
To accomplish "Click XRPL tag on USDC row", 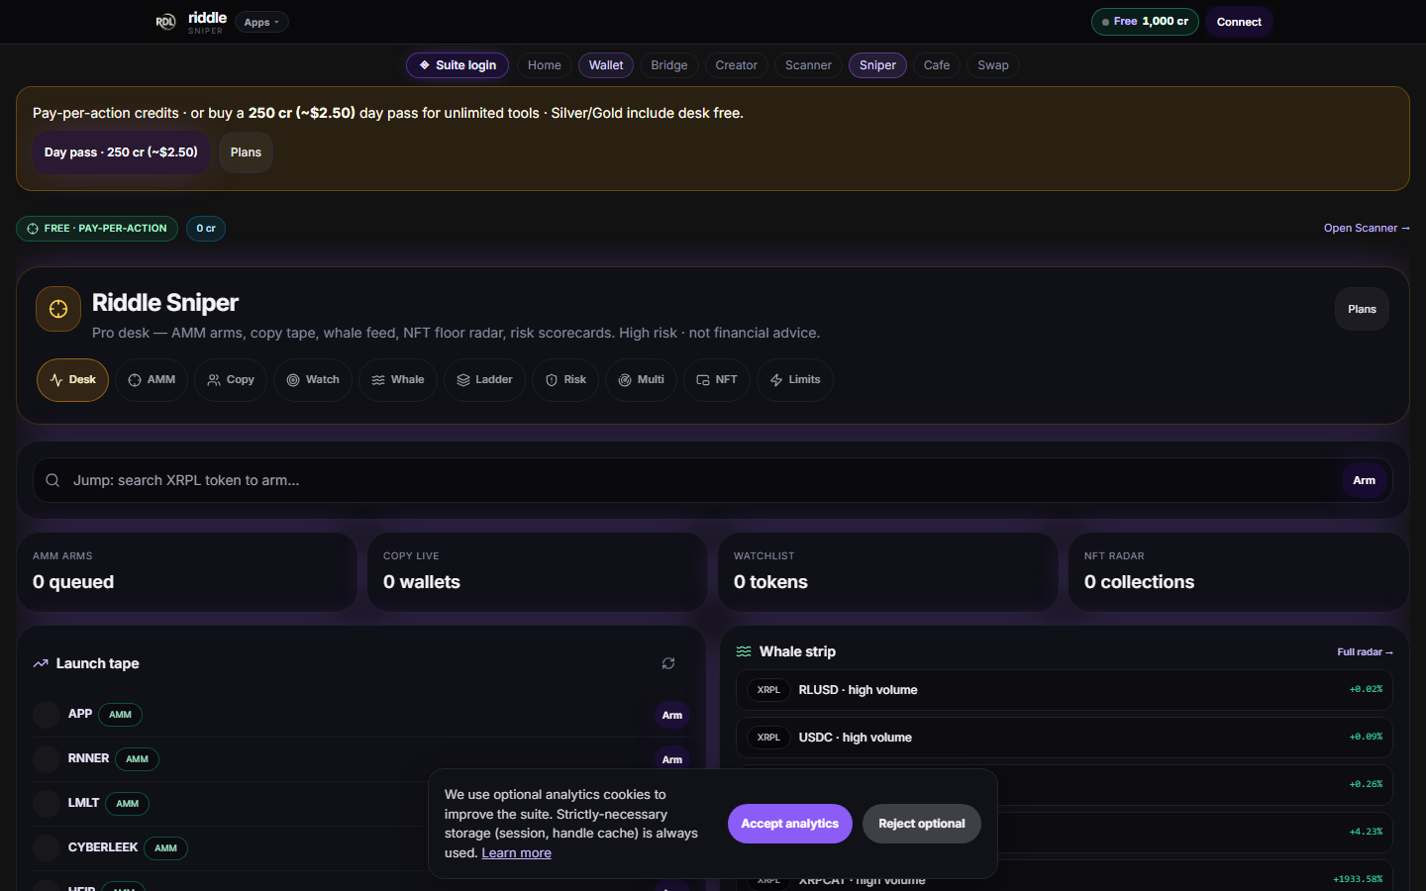I will coord(768,738).
